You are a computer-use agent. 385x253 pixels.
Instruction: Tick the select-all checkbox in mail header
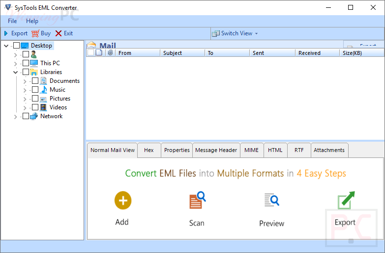90,52
